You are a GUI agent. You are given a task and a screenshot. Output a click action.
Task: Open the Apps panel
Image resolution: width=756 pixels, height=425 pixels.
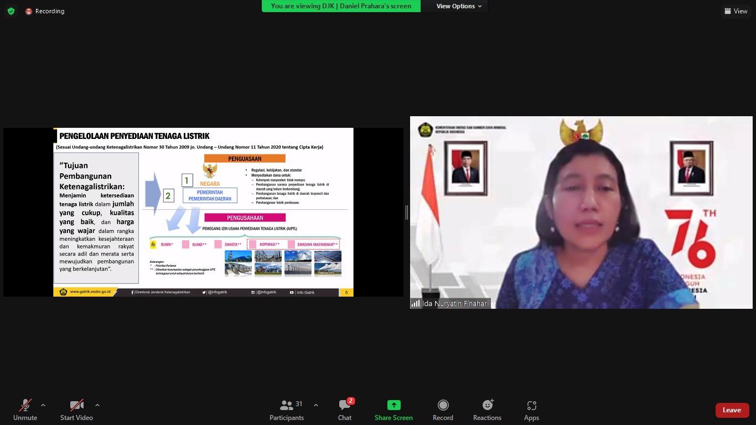(531, 410)
